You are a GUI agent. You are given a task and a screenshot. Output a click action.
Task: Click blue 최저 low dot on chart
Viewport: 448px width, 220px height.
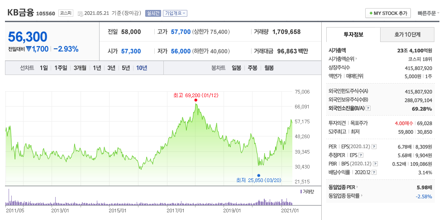click(258, 175)
